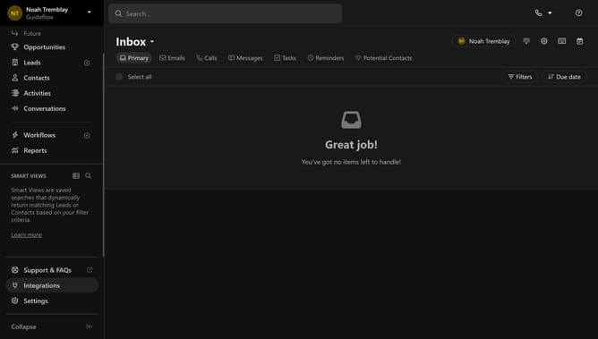Image resolution: width=598 pixels, height=339 pixels.
Task: Sort inbox by Due date
Action: [x=565, y=77]
